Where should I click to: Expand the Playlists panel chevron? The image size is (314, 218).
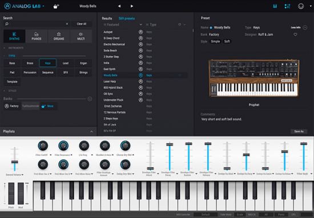(x=91, y=131)
